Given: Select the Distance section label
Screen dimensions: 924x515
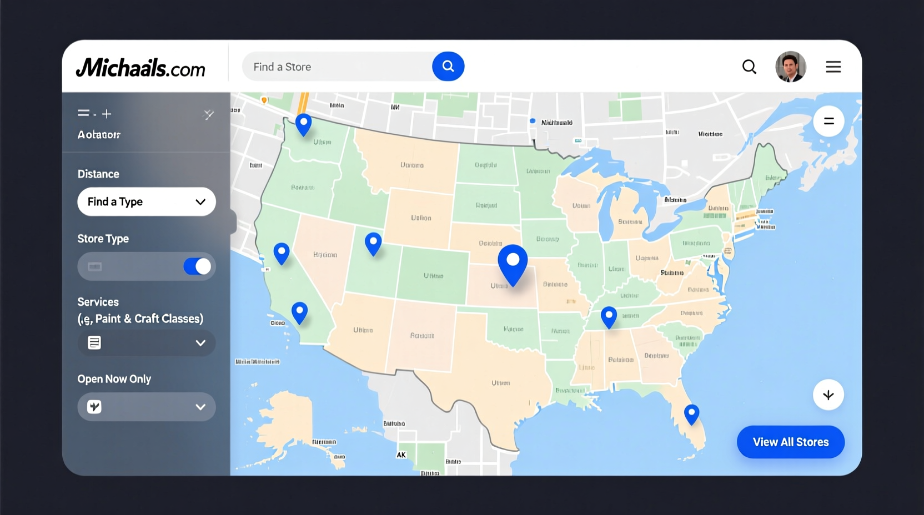Looking at the screenshot, I should (x=98, y=174).
